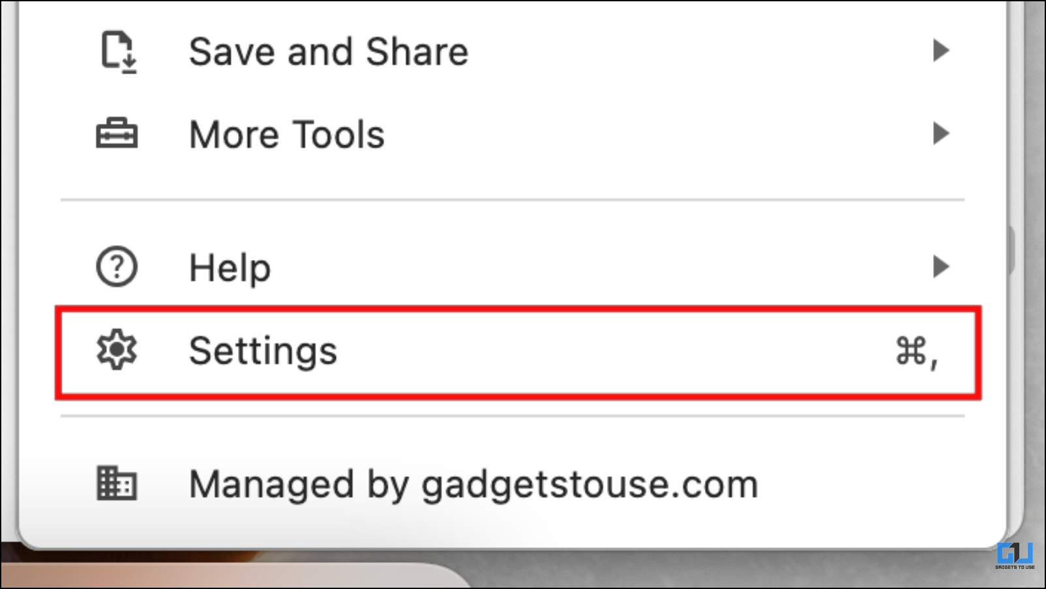This screenshot has width=1046, height=589.
Task: Click the separator line above Help
Action: tap(513, 200)
